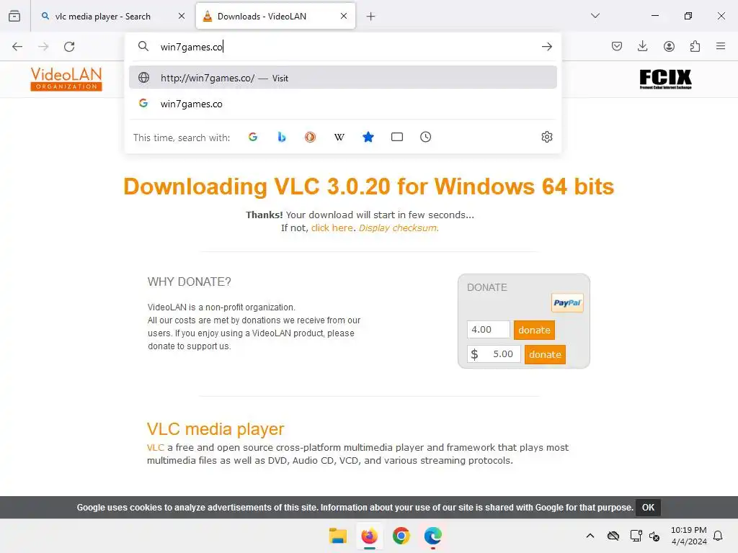The image size is (738, 553).
Task: Close the vlc media player Search tab
Action: tap(181, 16)
